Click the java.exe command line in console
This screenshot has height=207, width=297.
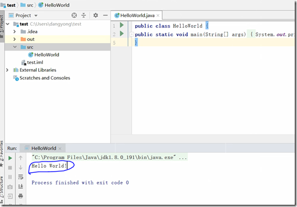pos(109,157)
